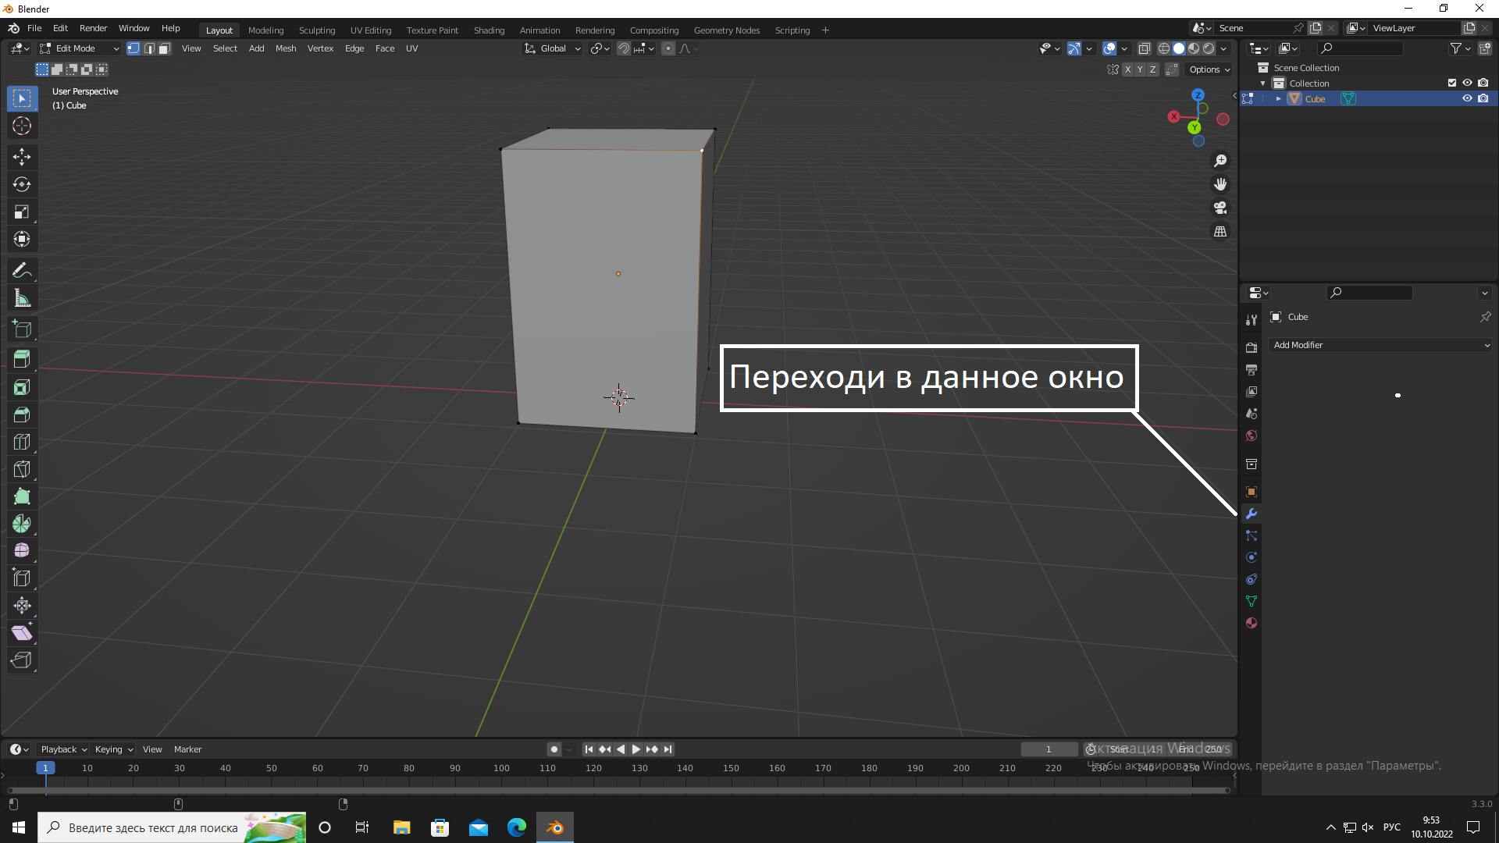Uncheck Collection exclude checkbox
Viewport: 1499px width, 843px height.
(x=1452, y=83)
